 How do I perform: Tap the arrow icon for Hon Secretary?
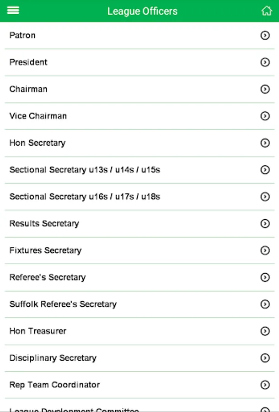pos(265,143)
